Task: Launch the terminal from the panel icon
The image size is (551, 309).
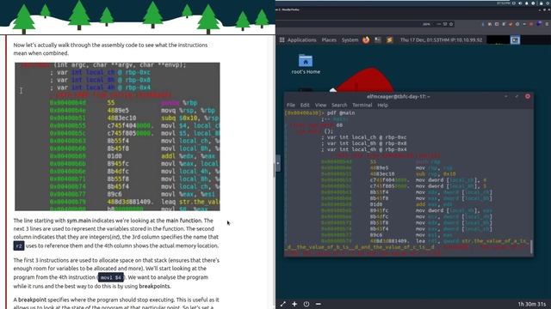Action: pyautogui.click(x=378, y=40)
